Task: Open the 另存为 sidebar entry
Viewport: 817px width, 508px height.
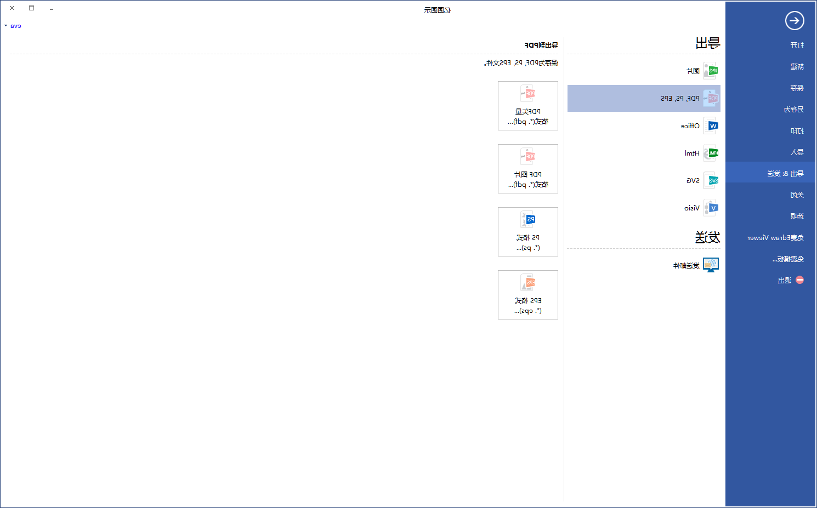Action: (x=794, y=109)
